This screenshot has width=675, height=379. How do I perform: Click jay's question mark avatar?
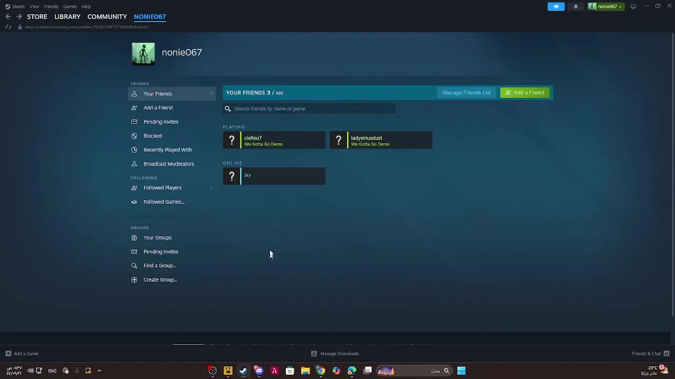232,176
